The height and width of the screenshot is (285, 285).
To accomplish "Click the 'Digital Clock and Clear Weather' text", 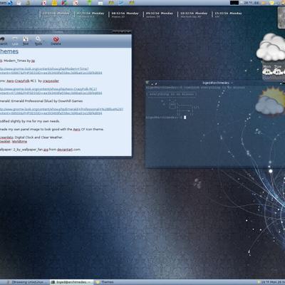I will click(38, 138).
